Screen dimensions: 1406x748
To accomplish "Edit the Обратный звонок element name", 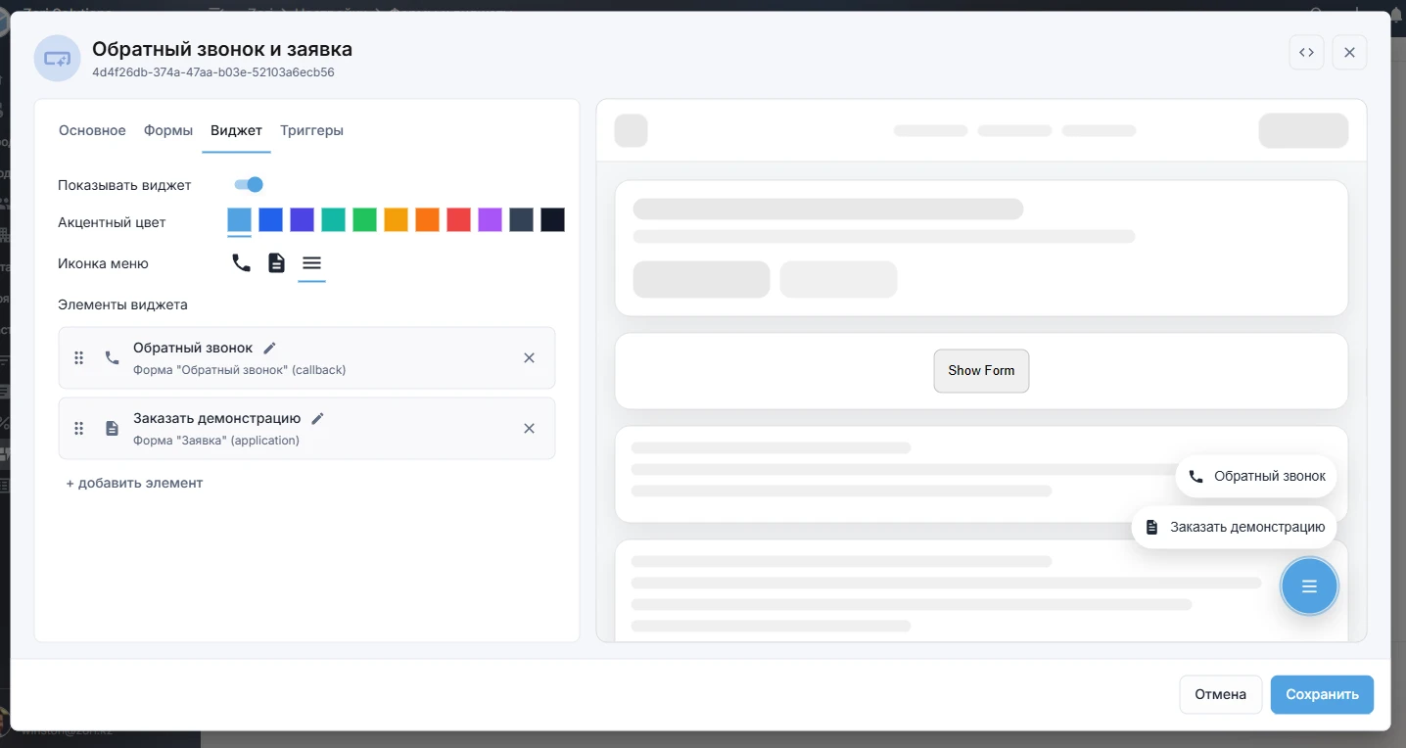I will 270,348.
